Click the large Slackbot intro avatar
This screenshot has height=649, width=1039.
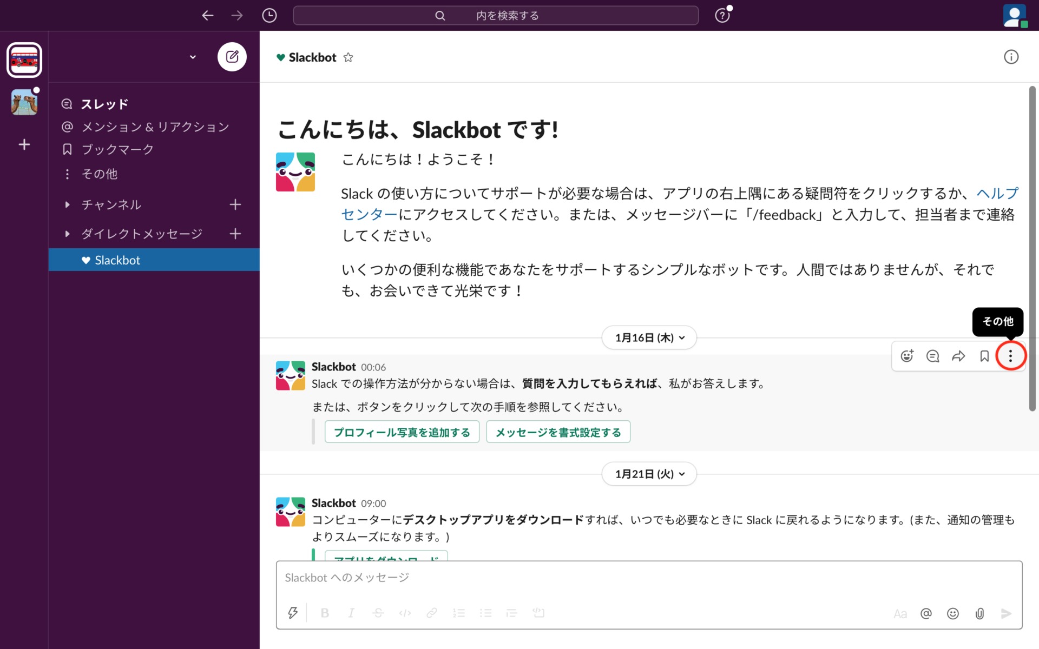295,172
